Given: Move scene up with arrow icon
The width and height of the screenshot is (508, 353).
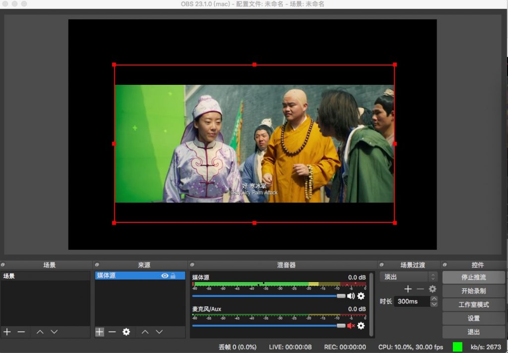Looking at the screenshot, I should [40, 332].
